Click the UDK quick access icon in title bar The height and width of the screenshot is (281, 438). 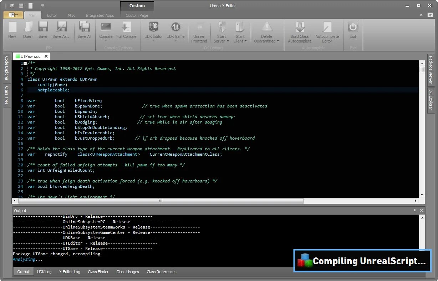point(12,6)
